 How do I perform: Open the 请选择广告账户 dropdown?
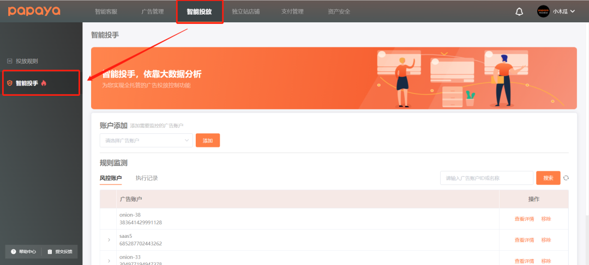(x=146, y=140)
